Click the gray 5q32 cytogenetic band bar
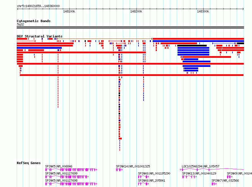Screen dimensions: 252x187 [130, 27]
